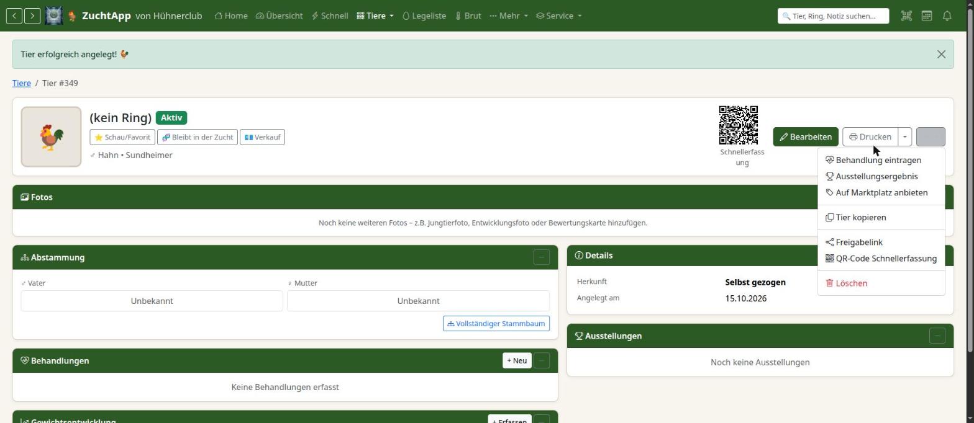Expand the Mehr navigation menu
This screenshot has width=974, height=423.
tap(509, 16)
